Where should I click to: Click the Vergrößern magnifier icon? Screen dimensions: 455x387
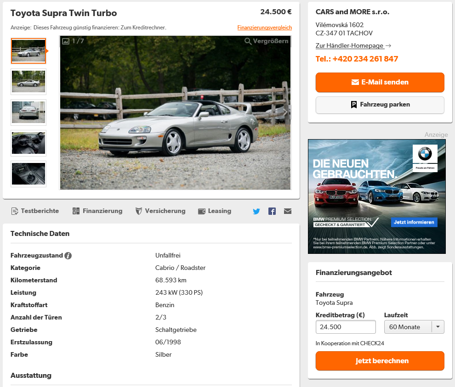tap(248, 41)
